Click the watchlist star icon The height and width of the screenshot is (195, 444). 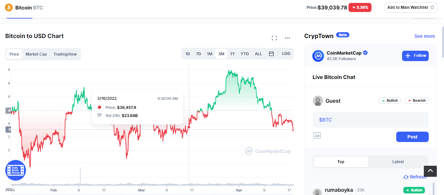point(432,7)
